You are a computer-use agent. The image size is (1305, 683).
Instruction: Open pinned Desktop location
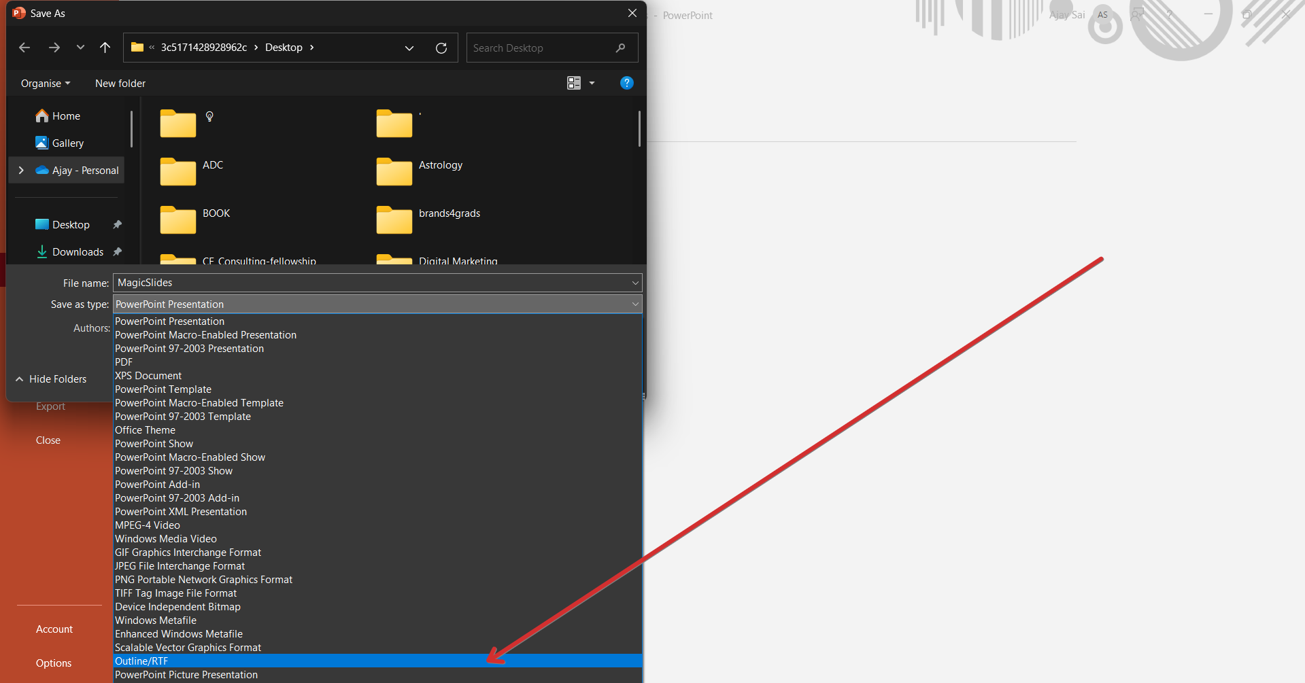71,225
